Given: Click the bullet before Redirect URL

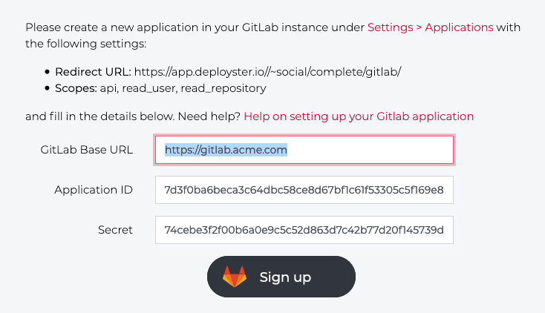Looking at the screenshot, I should pyautogui.click(x=48, y=72).
